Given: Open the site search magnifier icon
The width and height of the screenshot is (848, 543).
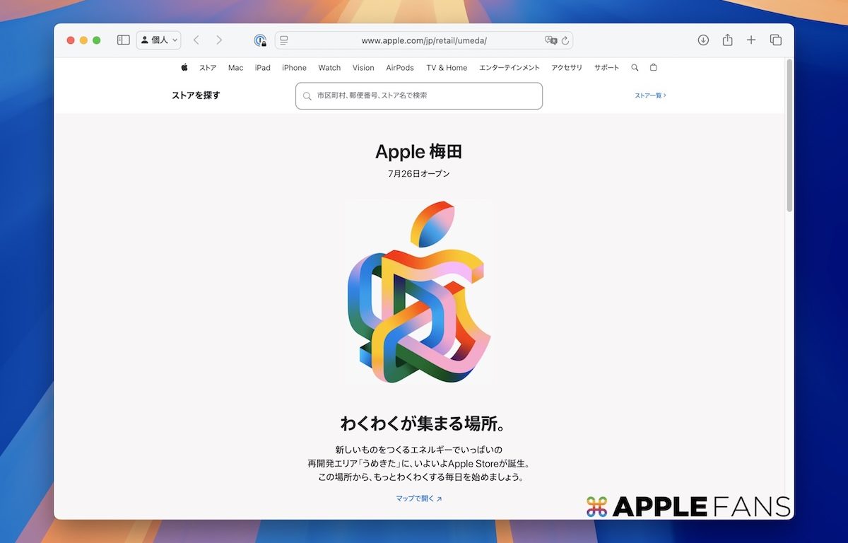Looking at the screenshot, I should click(x=635, y=68).
